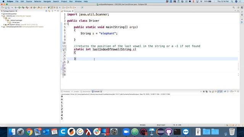Expand GitHubSampleCSC250 project node
Screen dimensions: 244x137
tap(2, 27)
